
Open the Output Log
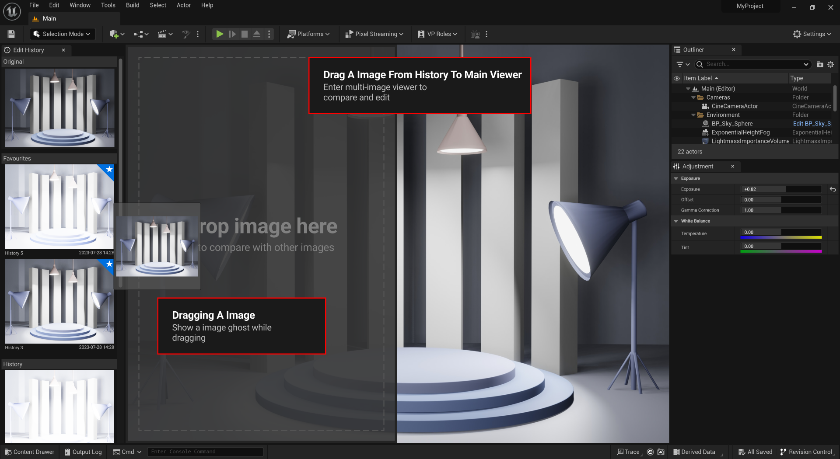(83, 452)
